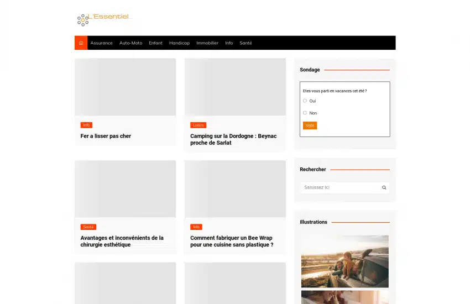Viewport: 470px width, 304px height.
Task: Open family in car illustration image
Action: pos(345,261)
